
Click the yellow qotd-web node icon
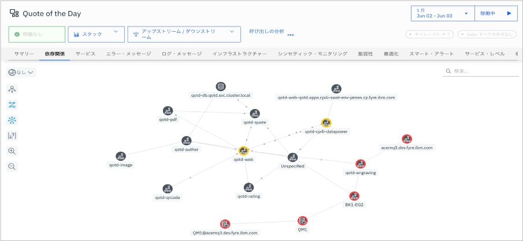point(243,151)
